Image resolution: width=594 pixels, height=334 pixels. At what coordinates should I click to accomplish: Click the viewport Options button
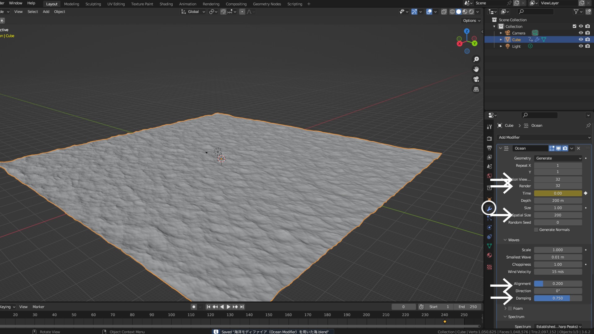[471, 21]
